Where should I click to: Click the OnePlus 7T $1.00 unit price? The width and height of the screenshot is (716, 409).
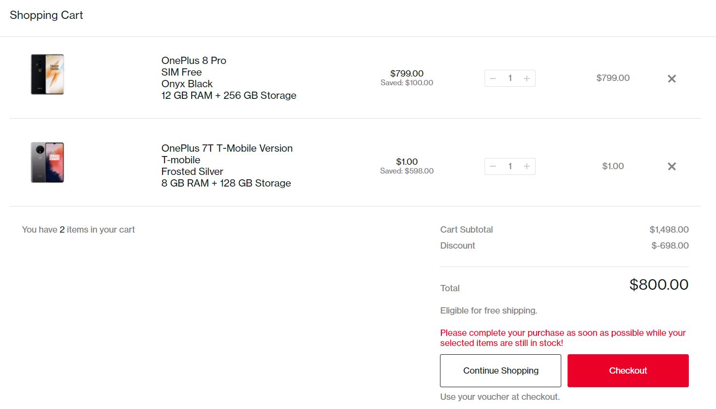click(x=407, y=161)
